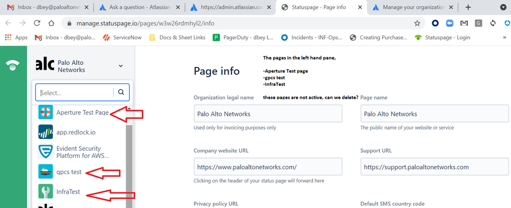Click the dark blue circle extension icon
The width and height of the screenshot is (511, 208).
pos(435,23)
